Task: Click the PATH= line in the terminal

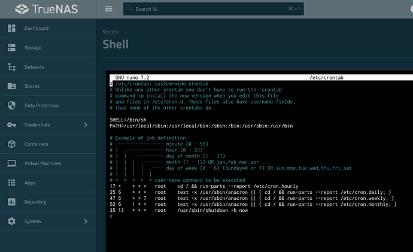Action: [x=201, y=126]
